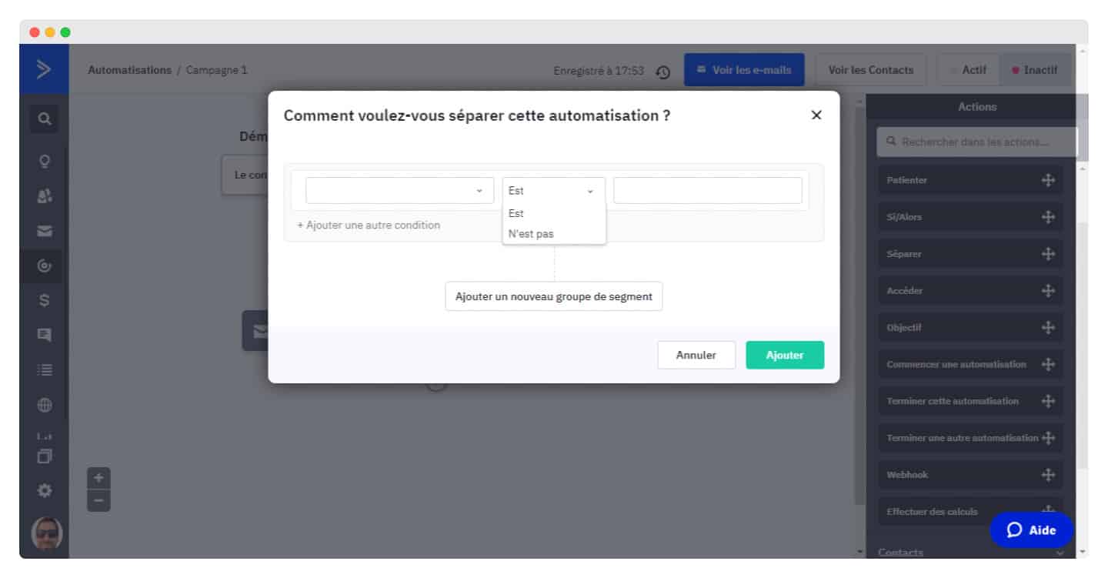Open the Contacts icon in left sidebar

tap(45, 196)
